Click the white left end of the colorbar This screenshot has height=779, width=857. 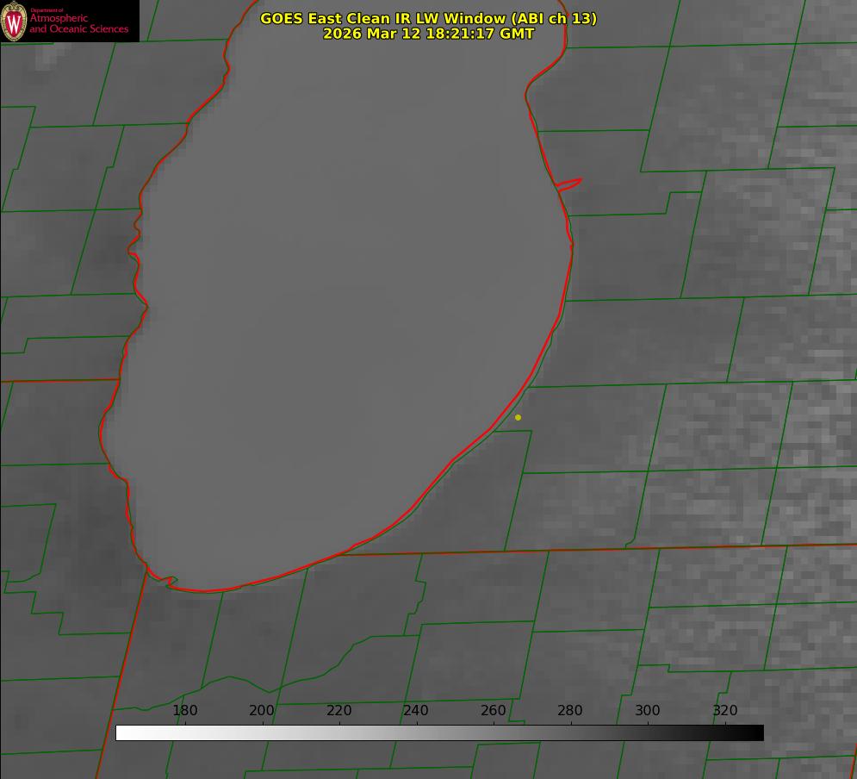coord(123,732)
